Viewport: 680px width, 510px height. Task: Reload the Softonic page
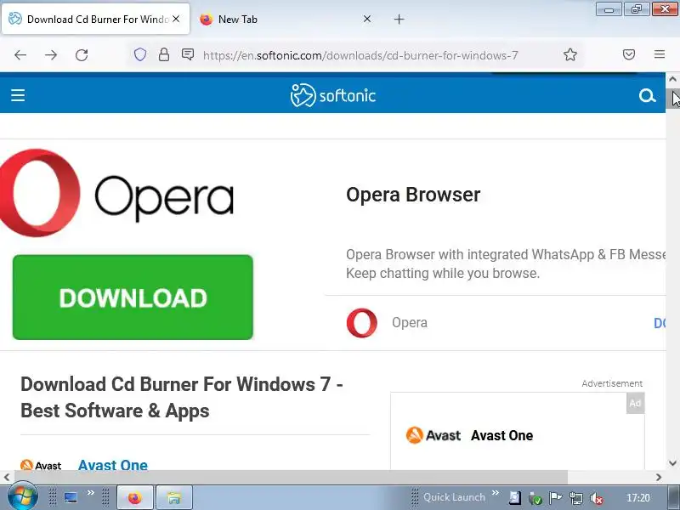point(82,55)
